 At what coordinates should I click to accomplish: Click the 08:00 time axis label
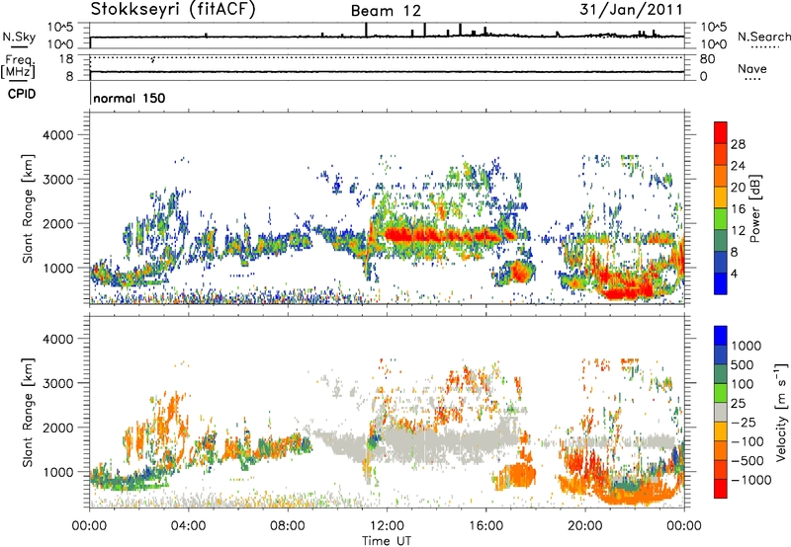tap(288, 526)
